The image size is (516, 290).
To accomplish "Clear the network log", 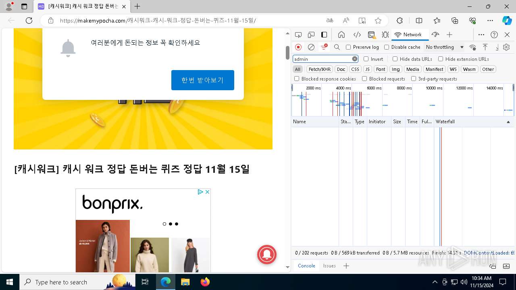I will pyautogui.click(x=311, y=47).
